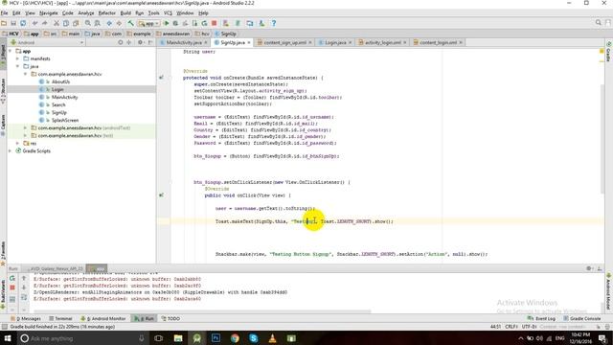This screenshot has height=345, width=613.
Task: Click the red Stop icon in toolbar
Action: click(214, 23)
